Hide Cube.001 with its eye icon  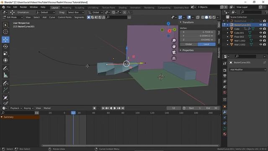[260, 33]
